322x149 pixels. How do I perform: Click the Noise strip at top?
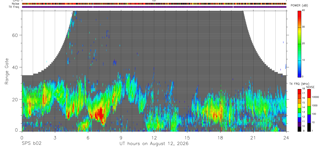point(154,4)
